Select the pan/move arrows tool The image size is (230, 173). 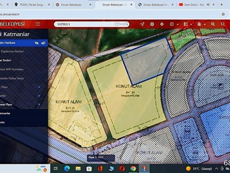162,24
